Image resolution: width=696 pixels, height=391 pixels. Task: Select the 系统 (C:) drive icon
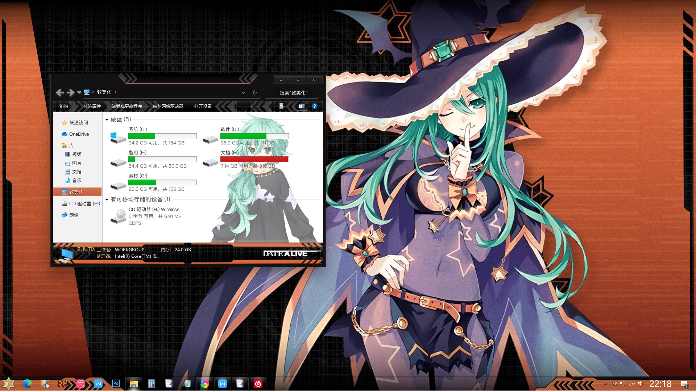coord(118,138)
